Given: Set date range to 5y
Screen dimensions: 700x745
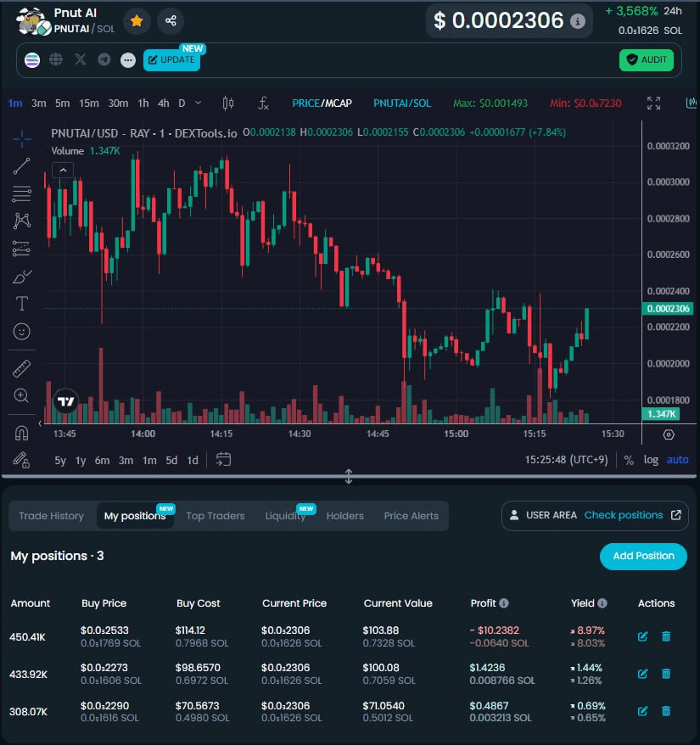Looking at the screenshot, I should (60, 461).
